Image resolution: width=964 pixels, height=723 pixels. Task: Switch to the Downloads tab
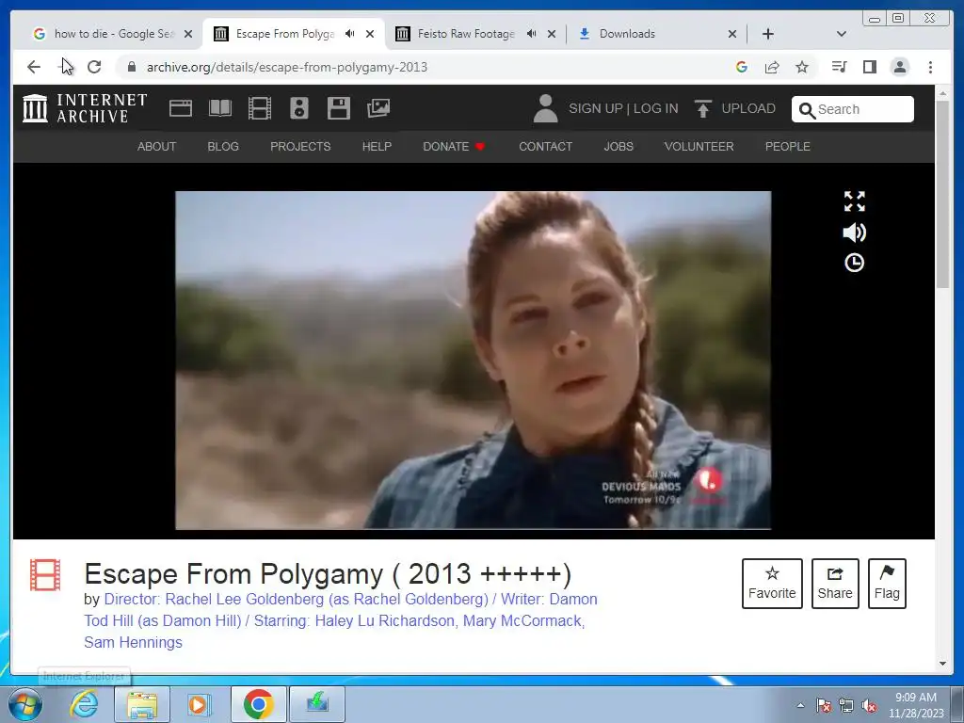click(627, 34)
